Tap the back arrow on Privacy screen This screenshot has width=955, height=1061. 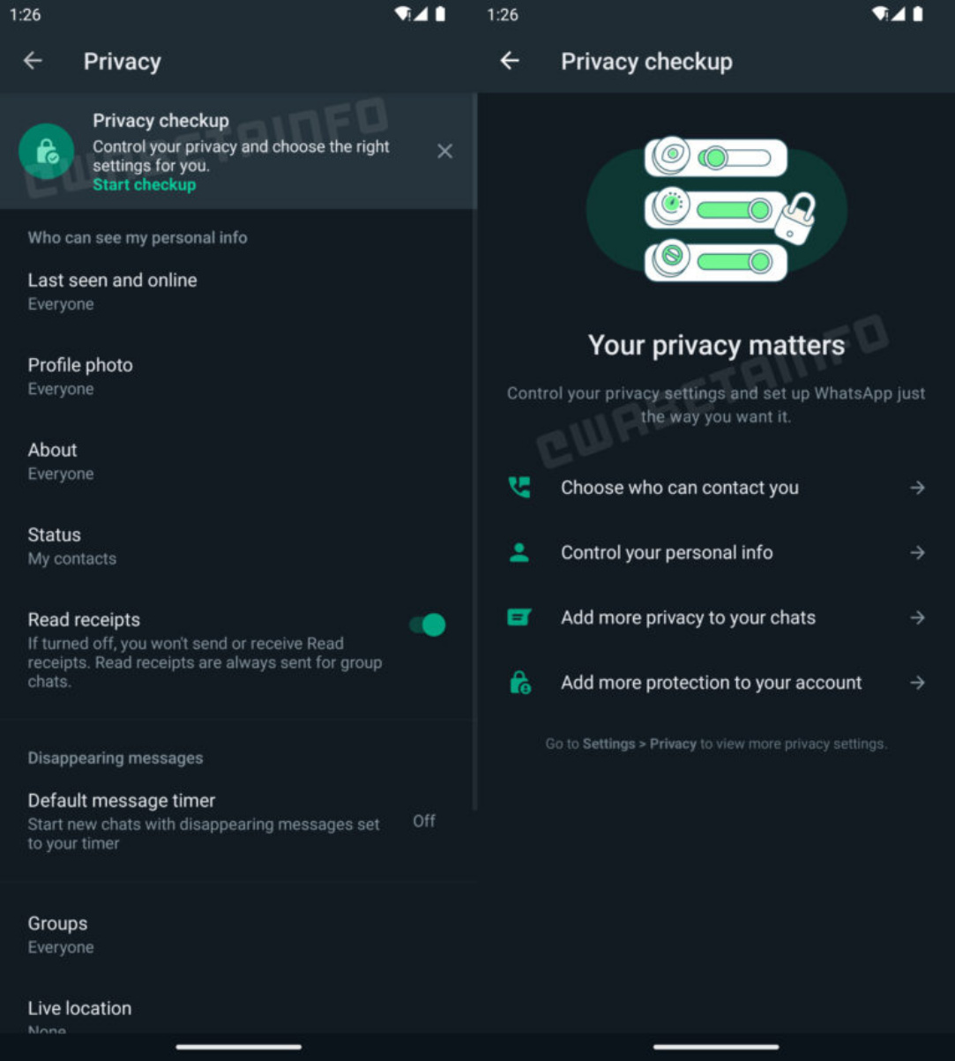tap(33, 61)
